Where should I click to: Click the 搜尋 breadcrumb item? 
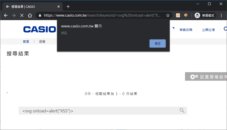coord(42,41)
